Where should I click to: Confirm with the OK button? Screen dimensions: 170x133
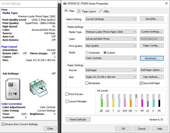click(123, 129)
